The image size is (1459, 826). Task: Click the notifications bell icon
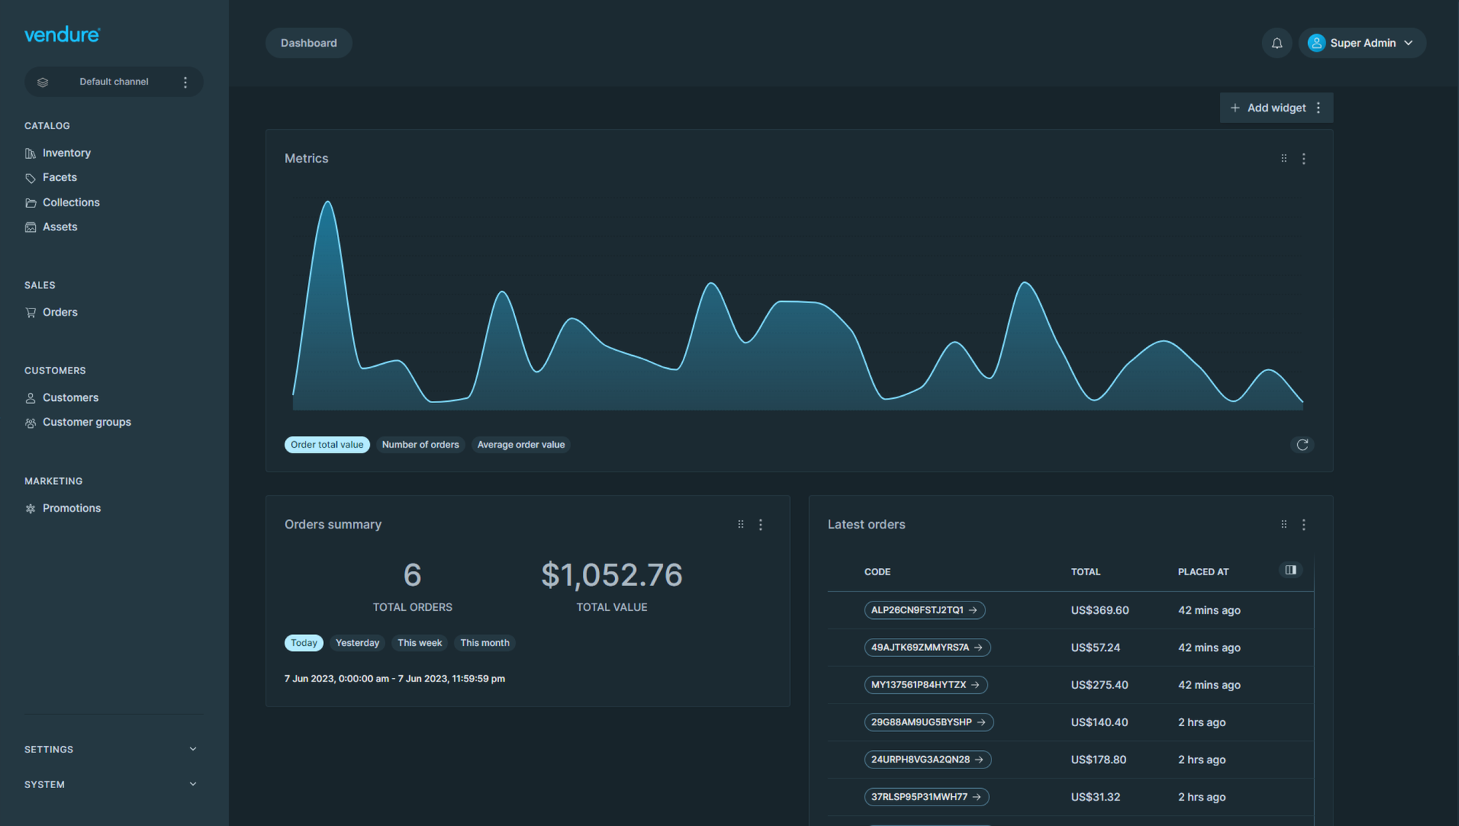(x=1277, y=43)
